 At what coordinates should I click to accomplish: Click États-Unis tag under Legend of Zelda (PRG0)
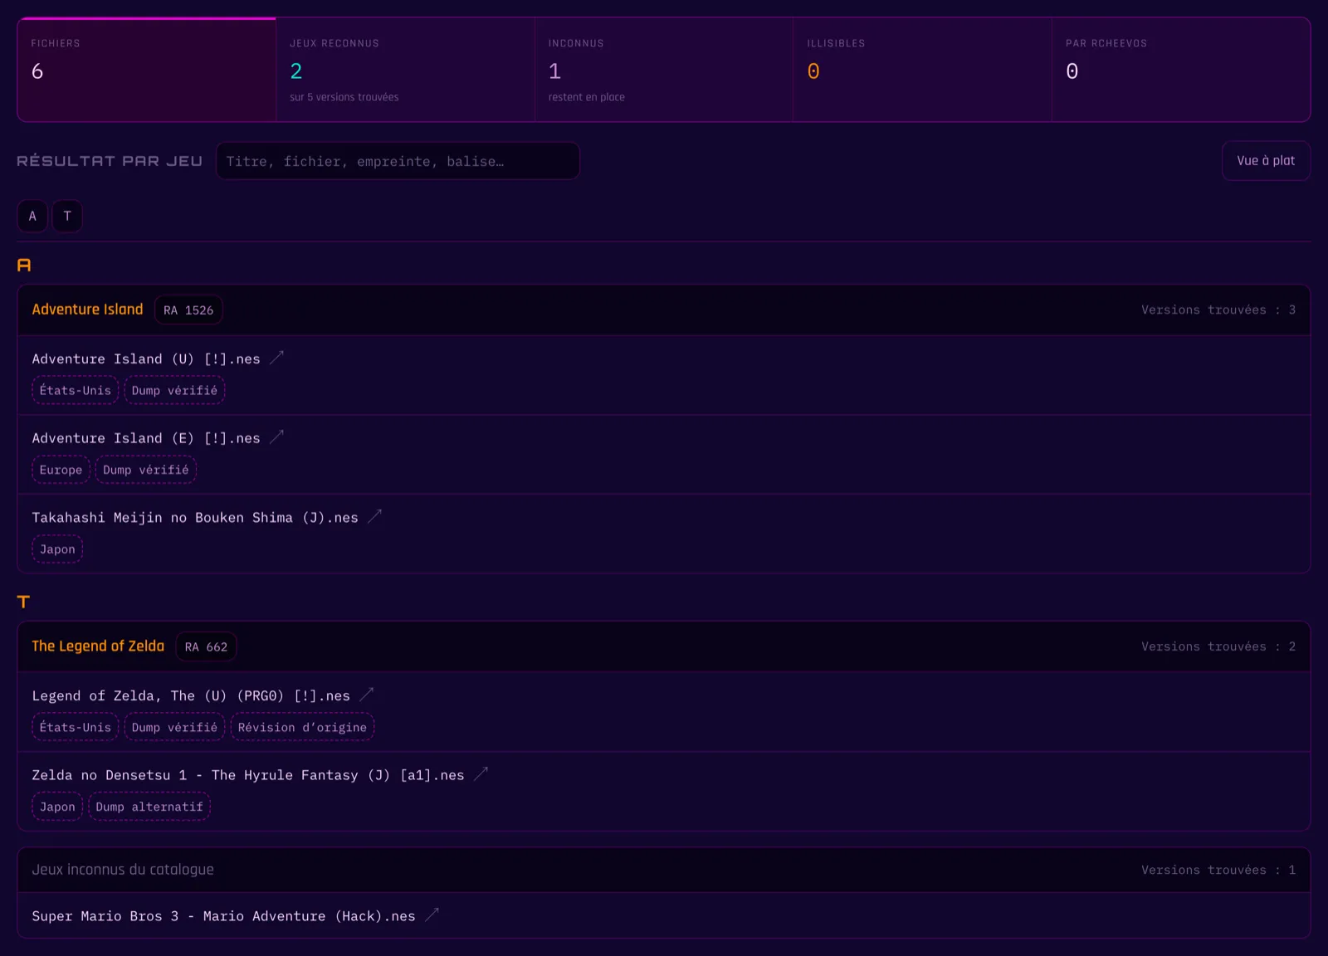[76, 727]
